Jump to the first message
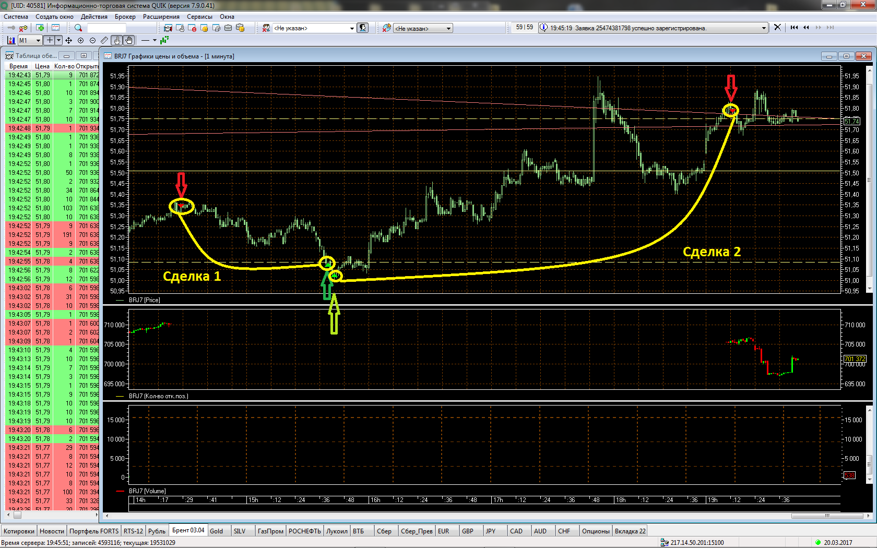This screenshot has height=548, width=877. [x=794, y=27]
